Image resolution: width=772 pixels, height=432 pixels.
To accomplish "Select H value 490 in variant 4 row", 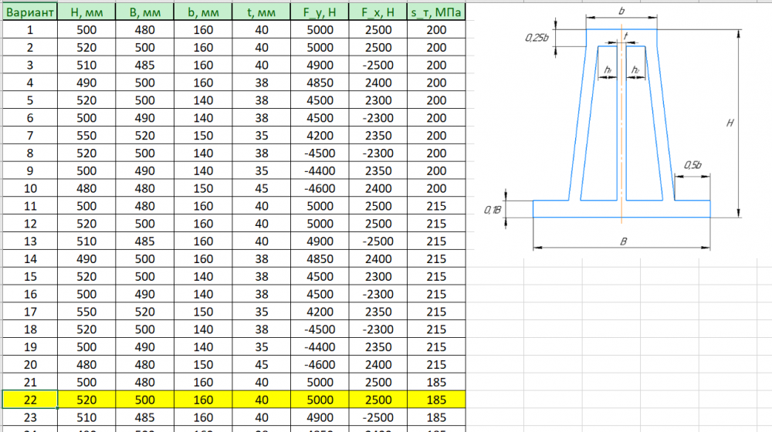I will coord(86,83).
